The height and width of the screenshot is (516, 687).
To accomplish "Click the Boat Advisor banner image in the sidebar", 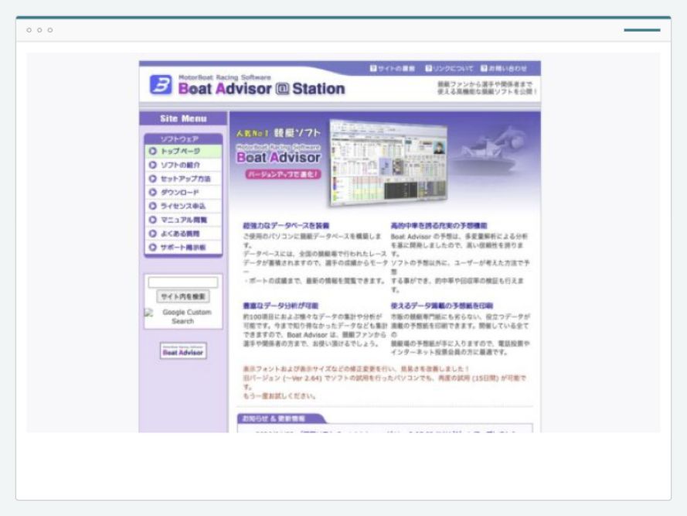I will pos(183,350).
